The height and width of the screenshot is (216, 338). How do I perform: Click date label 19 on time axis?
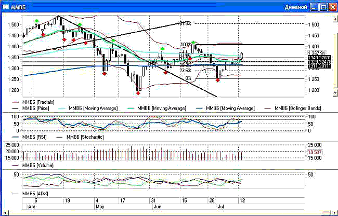click(68, 201)
